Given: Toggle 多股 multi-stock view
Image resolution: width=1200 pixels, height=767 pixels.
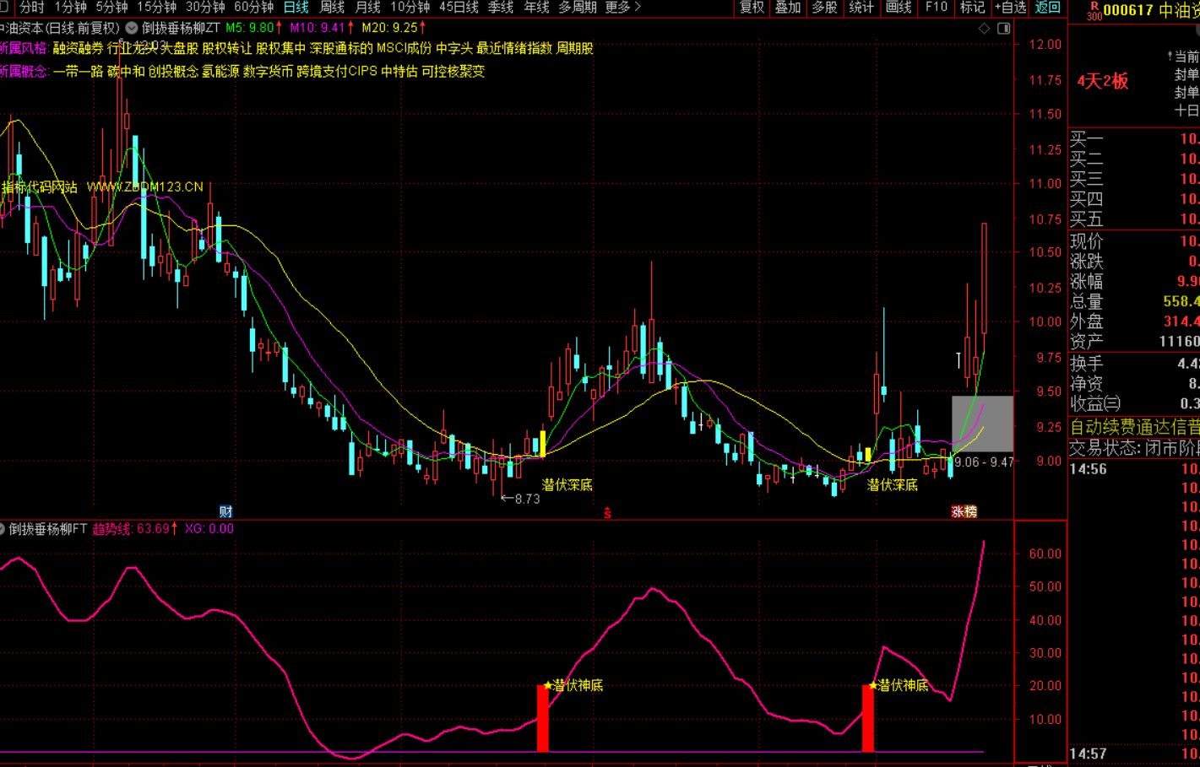Looking at the screenshot, I should pyautogui.click(x=824, y=8).
